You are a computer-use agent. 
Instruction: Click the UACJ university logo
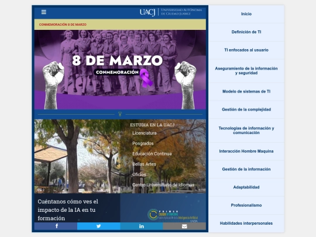(171, 12)
